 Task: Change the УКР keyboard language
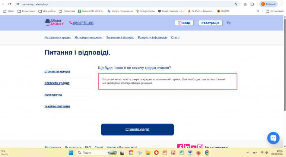pyautogui.click(x=255, y=153)
